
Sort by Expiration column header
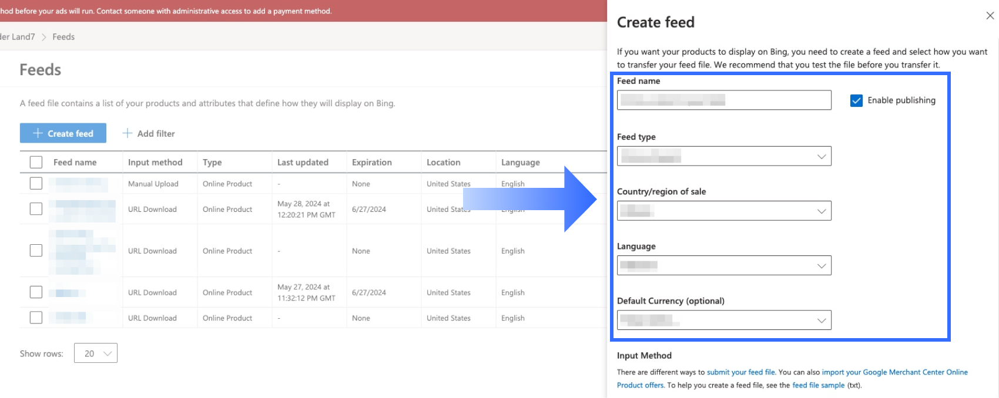coord(371,162)
